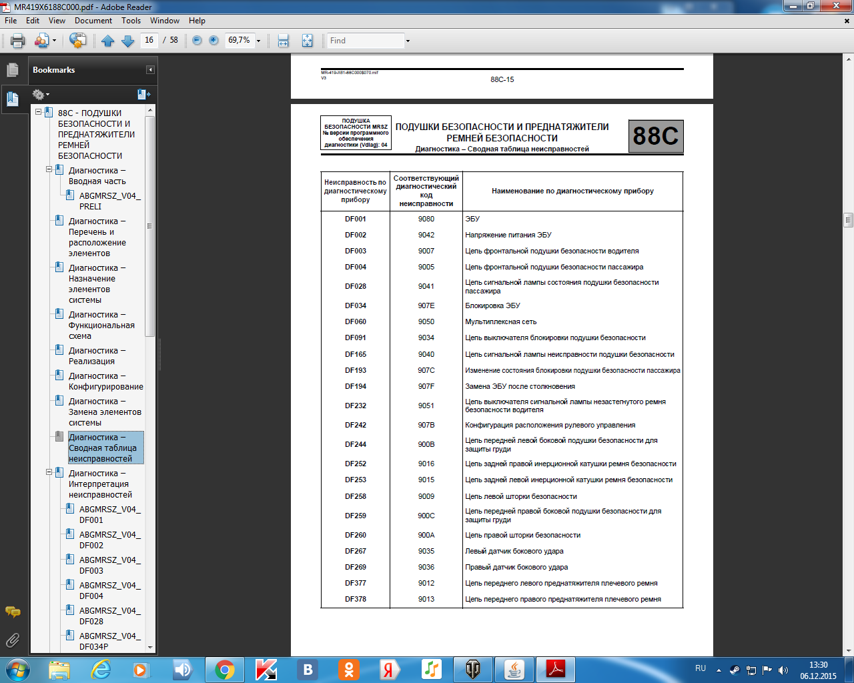Jump to bookmark ABGMRSZ_V04_DF001

(x=110, y=515)
